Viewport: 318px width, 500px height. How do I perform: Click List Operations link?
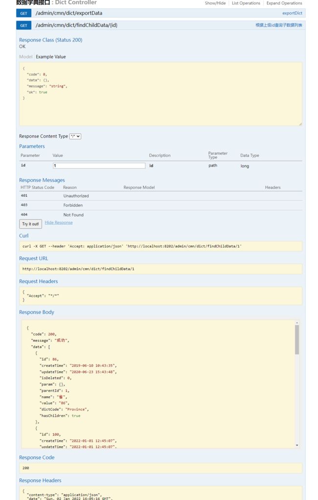click(246, 3)
